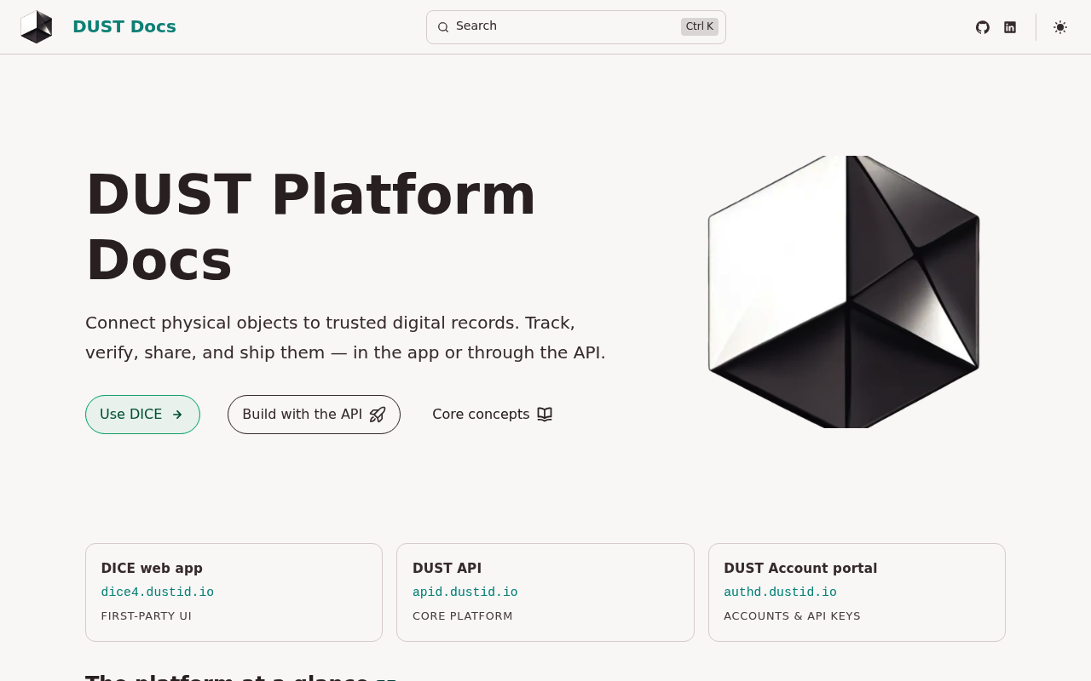Click the CORE PLATFORM label
Viewport: 1091px width, 681px height.
tap(463, 616)
